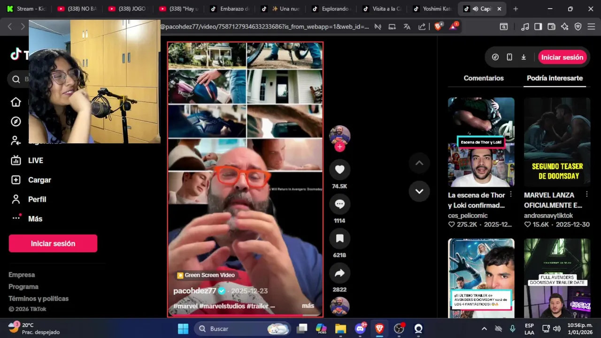Open the pacohdez77 username link
Viewport: 601px width, 338px height.
click(194, 291)
